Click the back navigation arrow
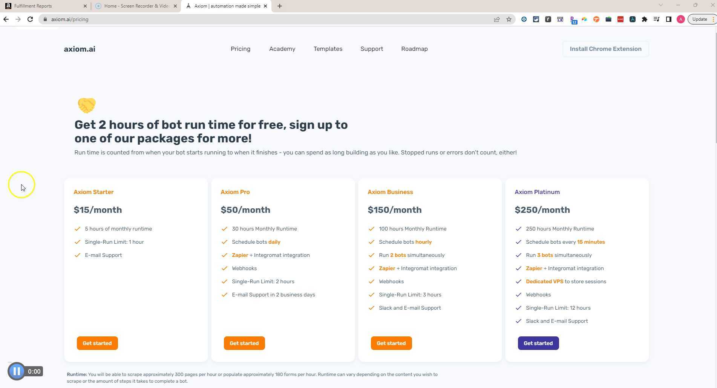The width and height of the screenshot is (717, 388). [6, 19]
